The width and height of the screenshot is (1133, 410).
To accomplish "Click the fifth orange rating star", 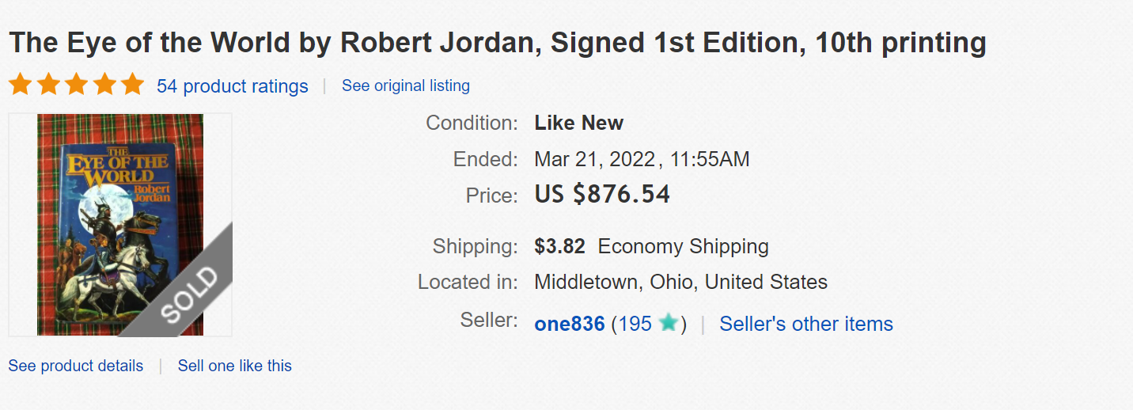I will pyautogui.click(x=132, y=85).
